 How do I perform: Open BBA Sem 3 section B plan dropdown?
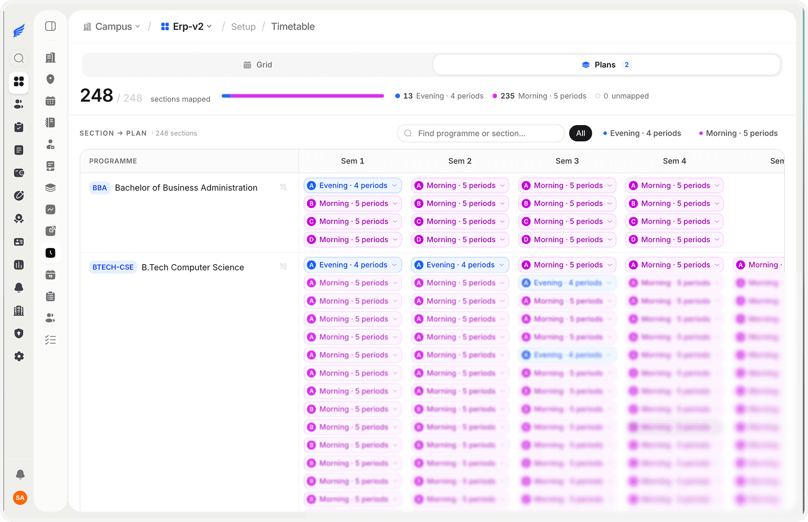pyautogui.click(x=567, y=203)
